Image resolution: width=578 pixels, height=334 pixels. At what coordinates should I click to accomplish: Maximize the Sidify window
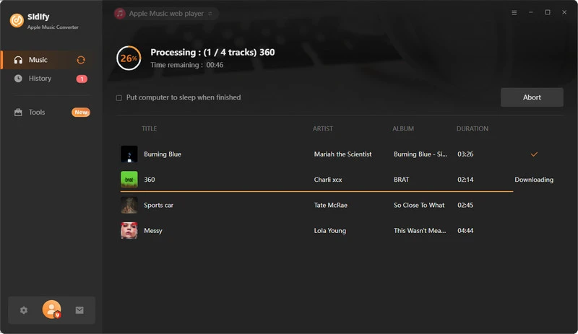tap(548, 12)
